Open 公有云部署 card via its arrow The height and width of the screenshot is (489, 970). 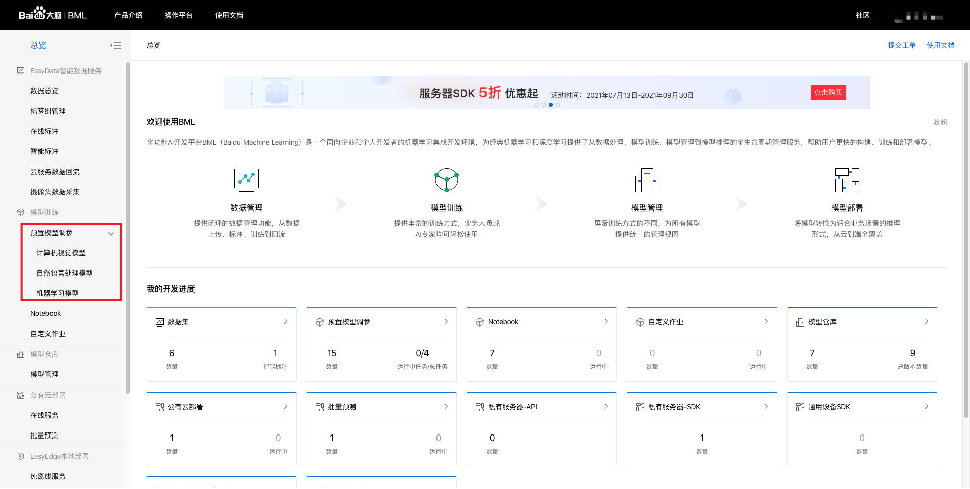tap(286, 406)
